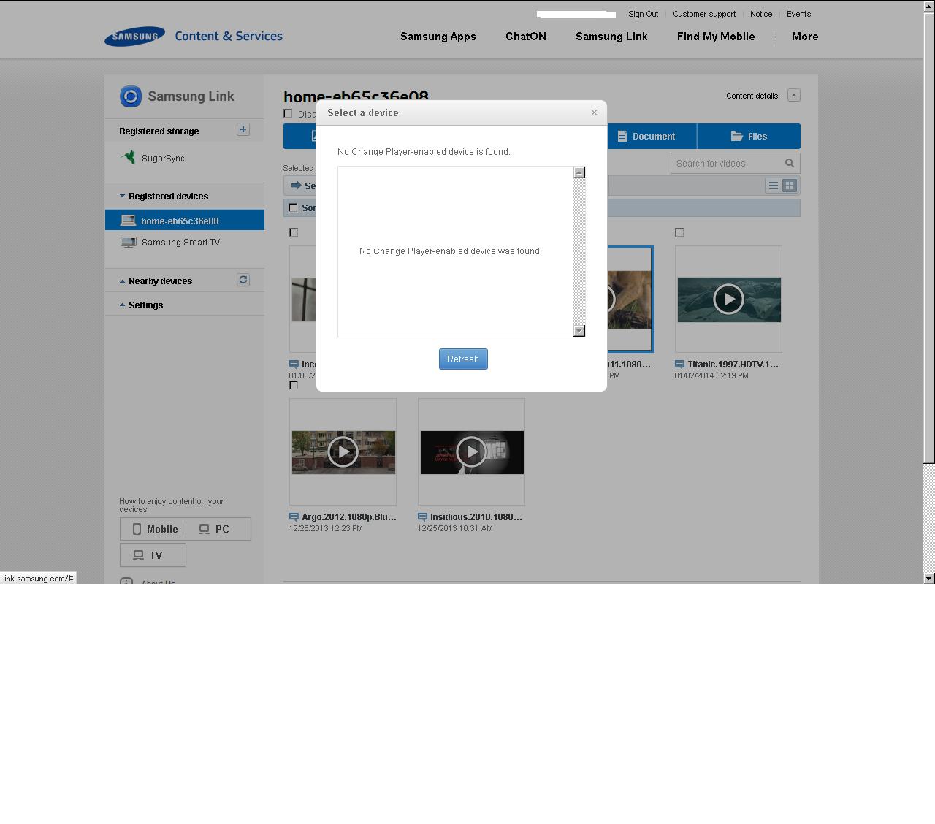Play the Argo video thumbnail
935x824 pixels.
(343, 452)
